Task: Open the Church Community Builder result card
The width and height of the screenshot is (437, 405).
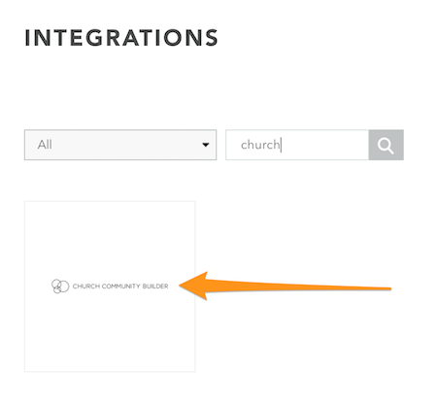Action: click(110, 287)
